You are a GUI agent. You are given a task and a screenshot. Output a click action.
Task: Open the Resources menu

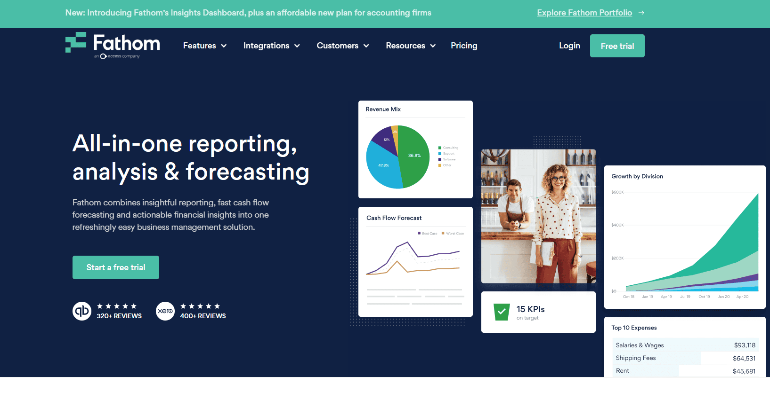pyautogui.click(x=405, y=46)
